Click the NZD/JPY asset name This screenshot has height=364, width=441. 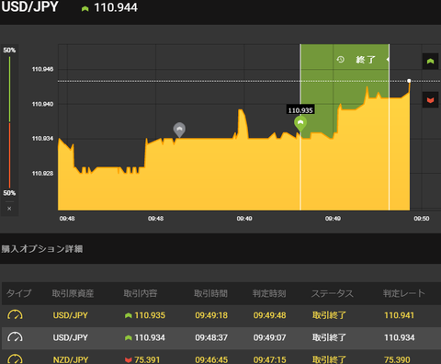[71, 359]
